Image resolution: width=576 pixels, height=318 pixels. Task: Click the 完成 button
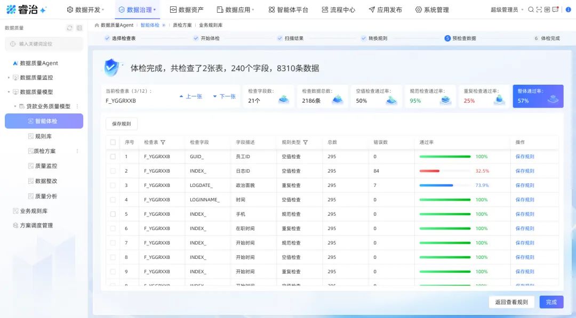[551, 302]
